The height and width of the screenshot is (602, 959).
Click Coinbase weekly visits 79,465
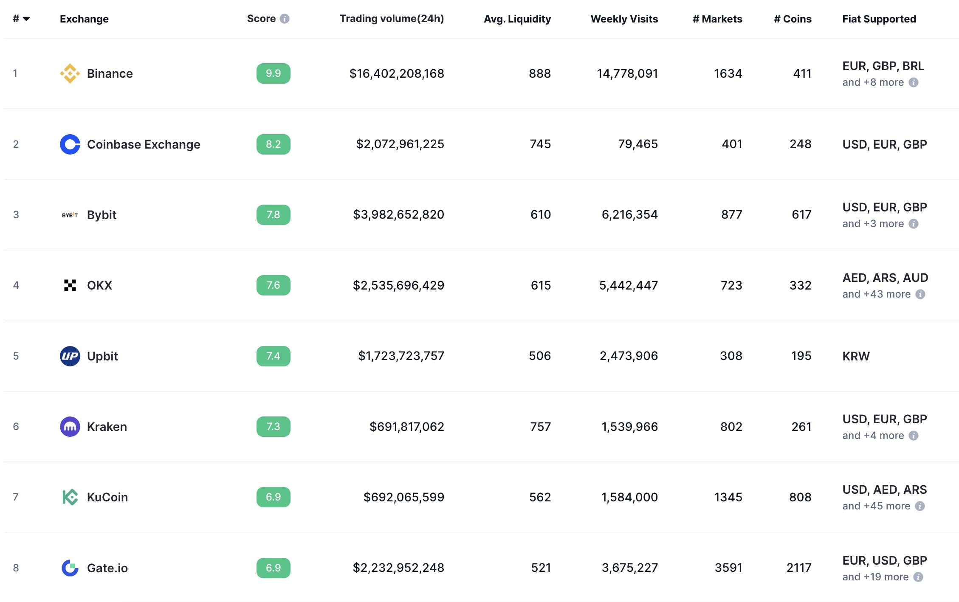coord(638,144)
